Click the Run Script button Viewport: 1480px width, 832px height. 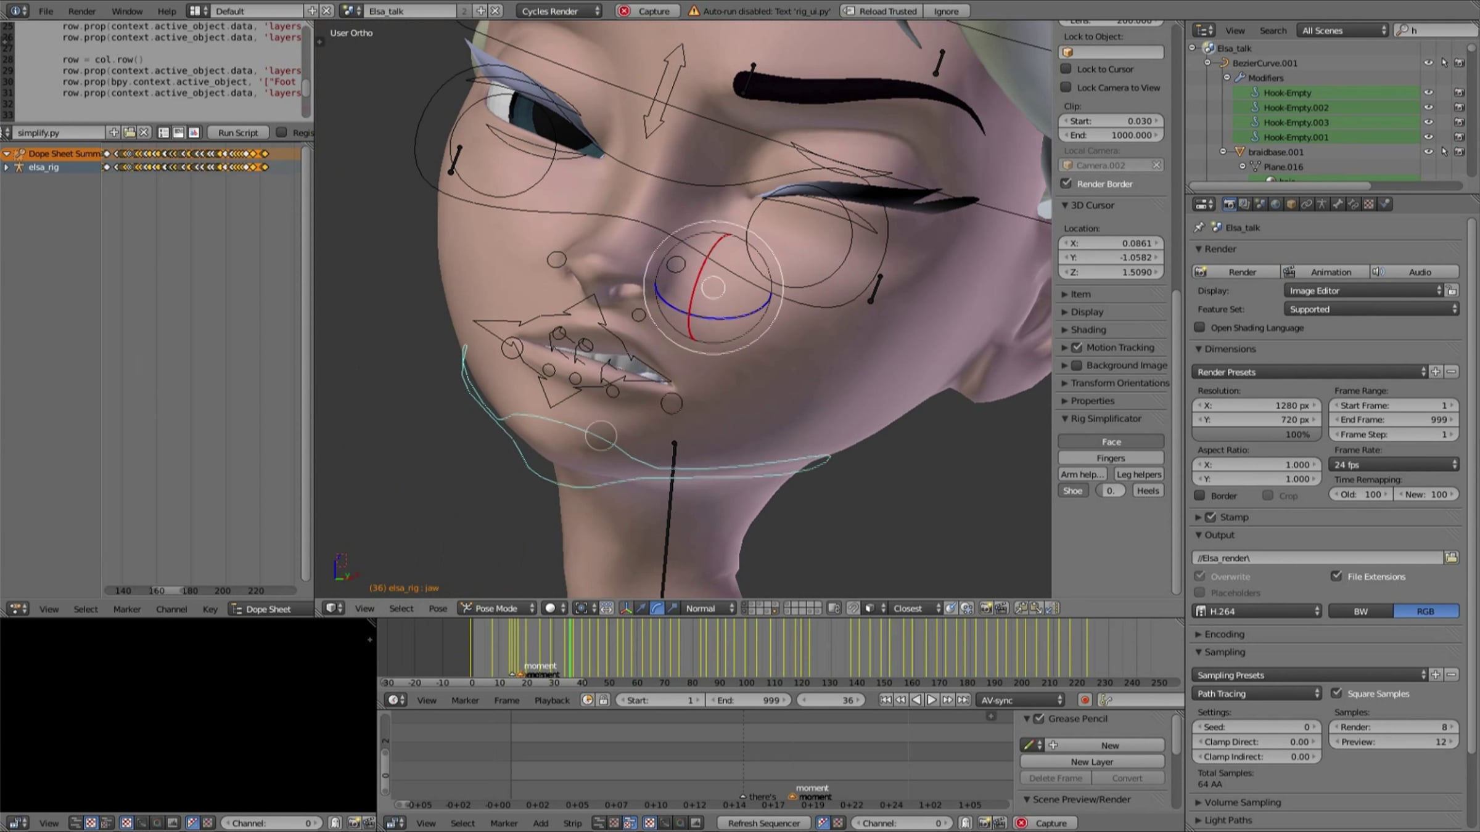238,133
